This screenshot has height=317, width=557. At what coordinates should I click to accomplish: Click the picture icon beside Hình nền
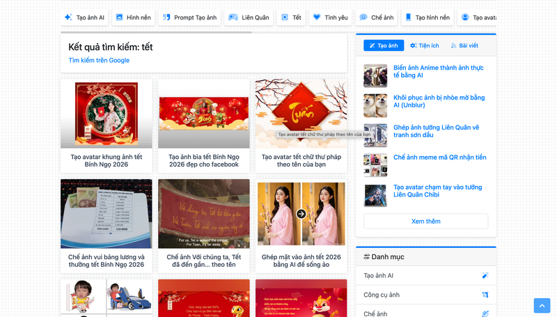(119, 17)
